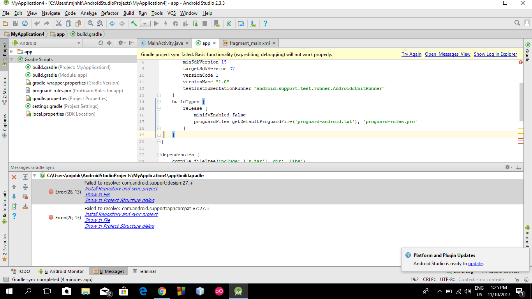Click the Save All floppy disk icon
Viewport: 532px width, 299px height.
click(15, 24)
